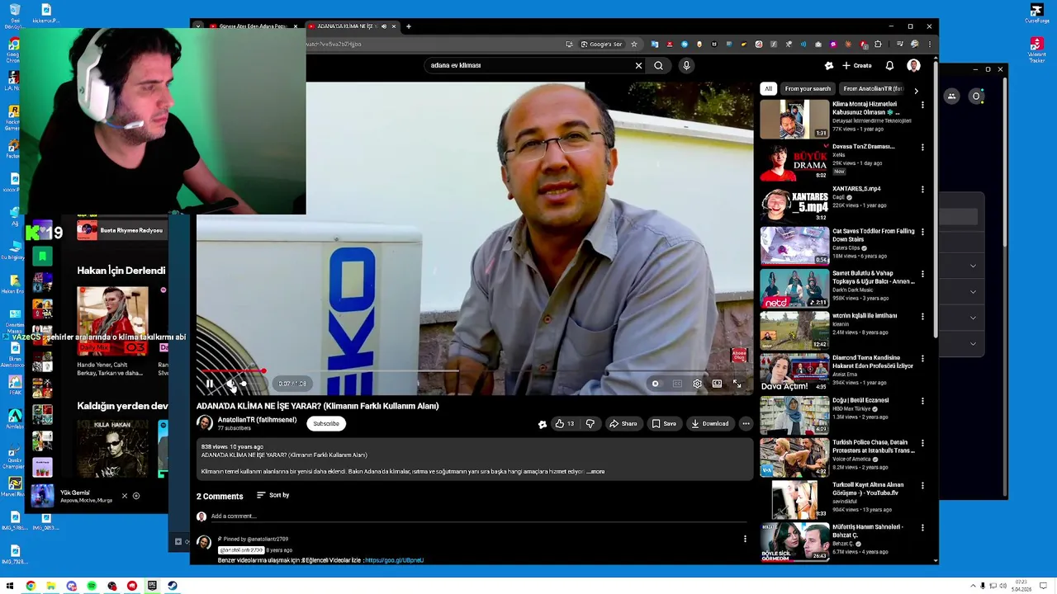Enter fullscreen on the video player
The width and height of the screenshot is (1057, 594).
737,384
